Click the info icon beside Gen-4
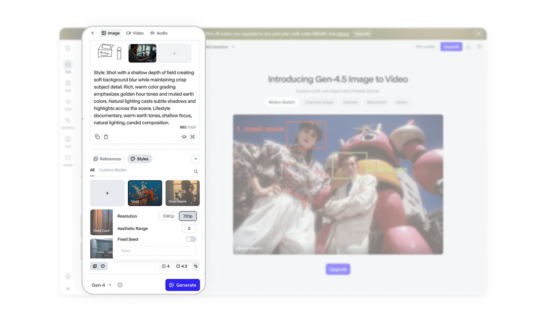This screenshot has width=547, height=322. point(120,285)
